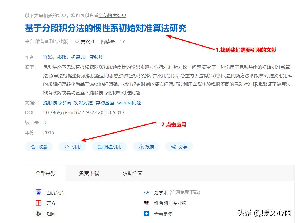Click the blue plus icon beside 查看更多
This screenshot has height=223, width=298.
(146, 214)
